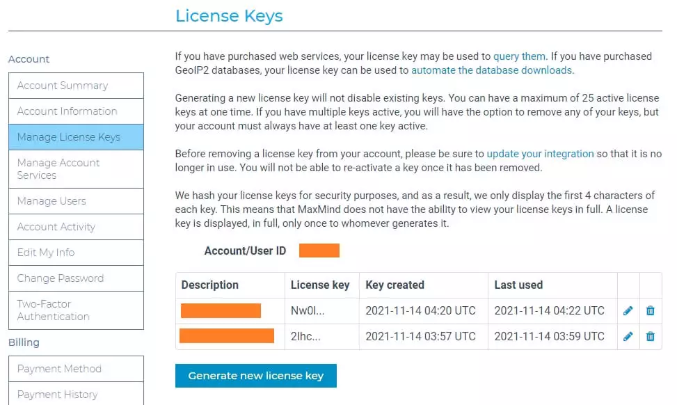677x405 pixels.
Task: Open the 'update your integration' link
Action: pos(540,154)
